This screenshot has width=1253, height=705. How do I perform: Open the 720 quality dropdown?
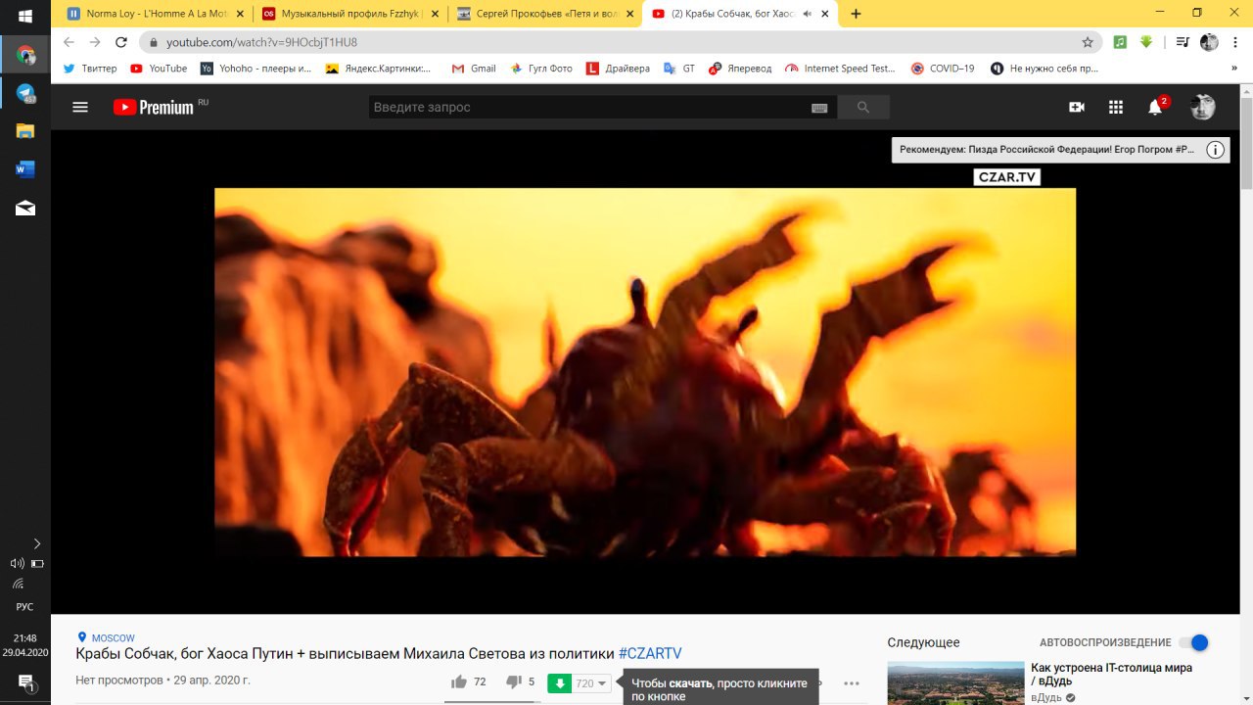point(592,683)
